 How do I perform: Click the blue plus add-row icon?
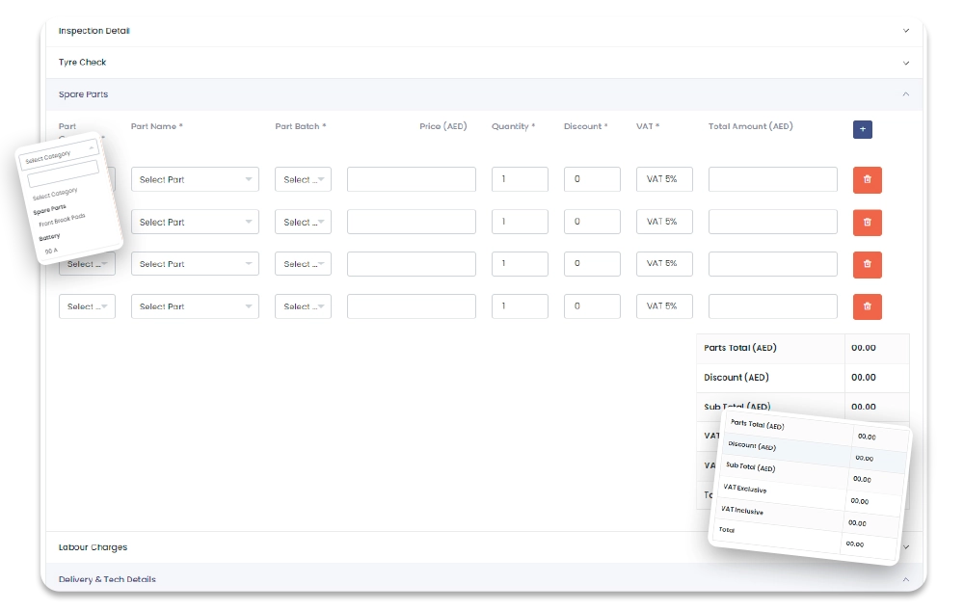click(862, 129)
